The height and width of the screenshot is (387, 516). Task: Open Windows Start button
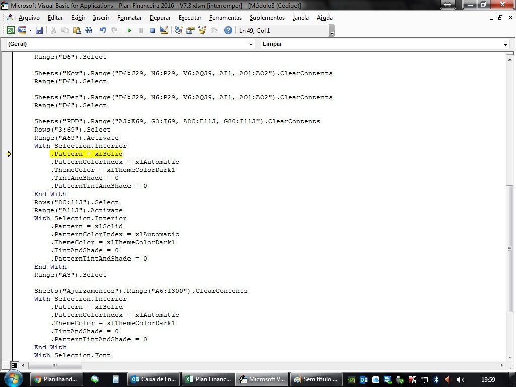pyautogui.click(x=13, y=378)
